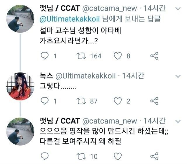
Task: Reply to the last CCAT tweet
Action: click(x=44, y=156)
